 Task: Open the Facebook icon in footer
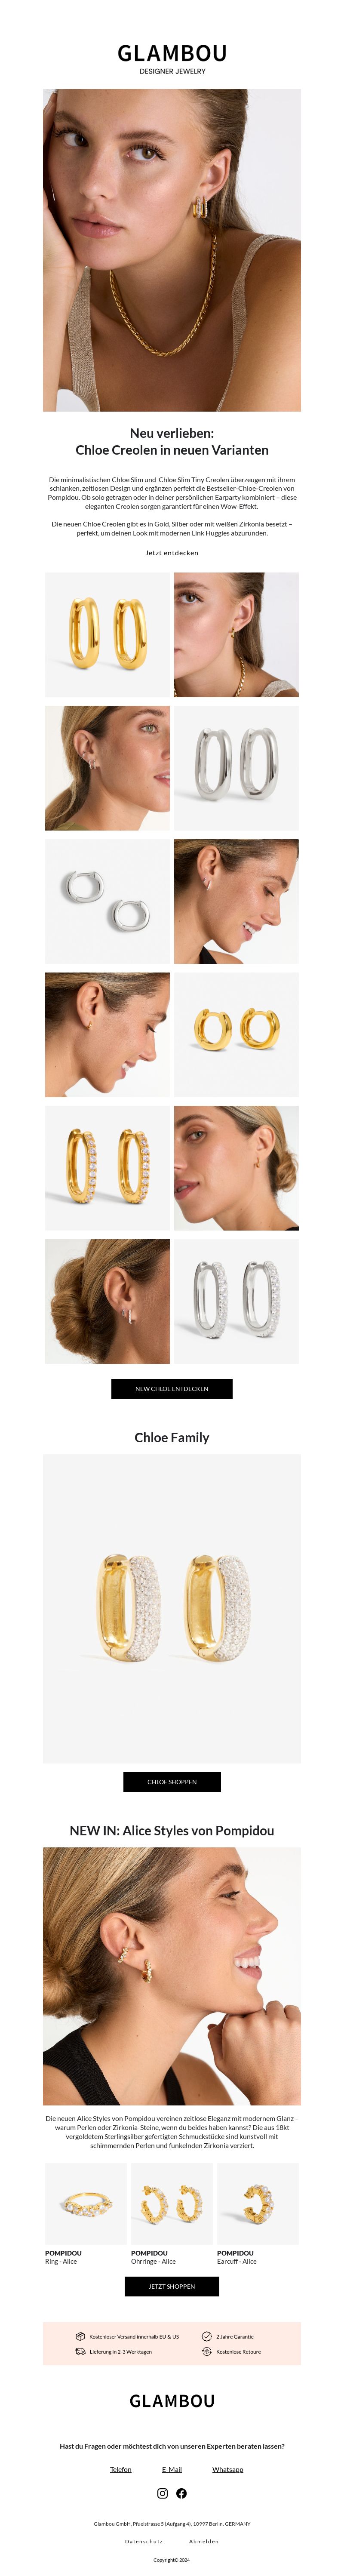click(x=182, y=2493)
